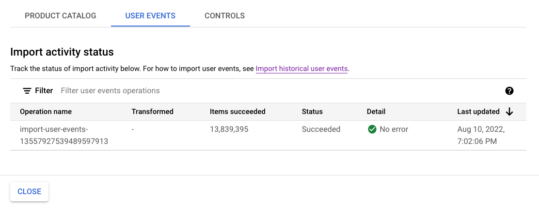
Task: Click the Last updated column header text
Action: point(478,112)
